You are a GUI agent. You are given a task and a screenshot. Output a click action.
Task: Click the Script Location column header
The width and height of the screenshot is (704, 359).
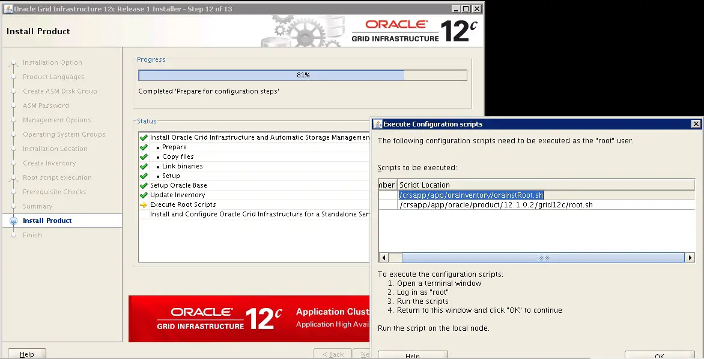pos(546,185)
